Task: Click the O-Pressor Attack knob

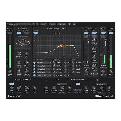Action: point(19,63)
